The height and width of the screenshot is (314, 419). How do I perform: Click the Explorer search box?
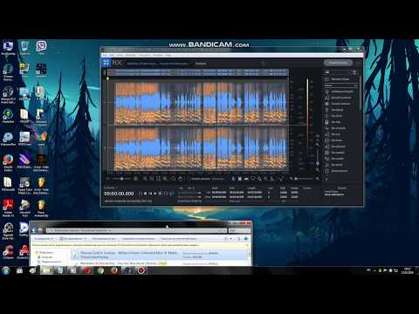point(239,230)
